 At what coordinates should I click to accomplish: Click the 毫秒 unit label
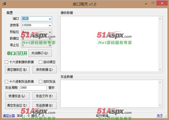(x=51, y=88)
